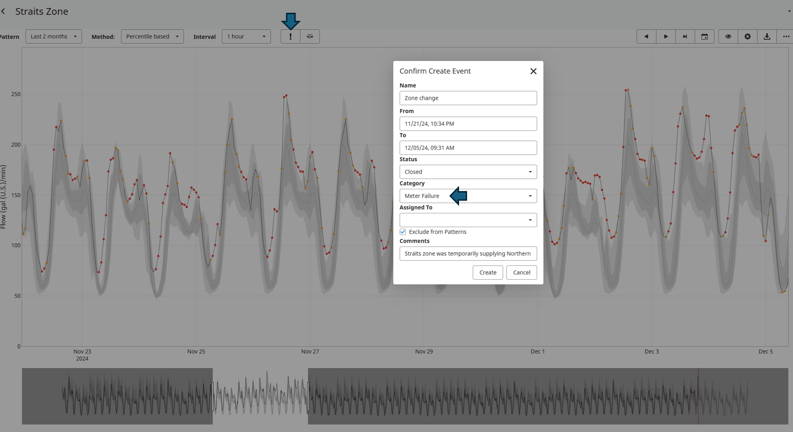The width and height of the screenshot is (793, 432).
Task: Click the Create button
Action: (487, 273)
